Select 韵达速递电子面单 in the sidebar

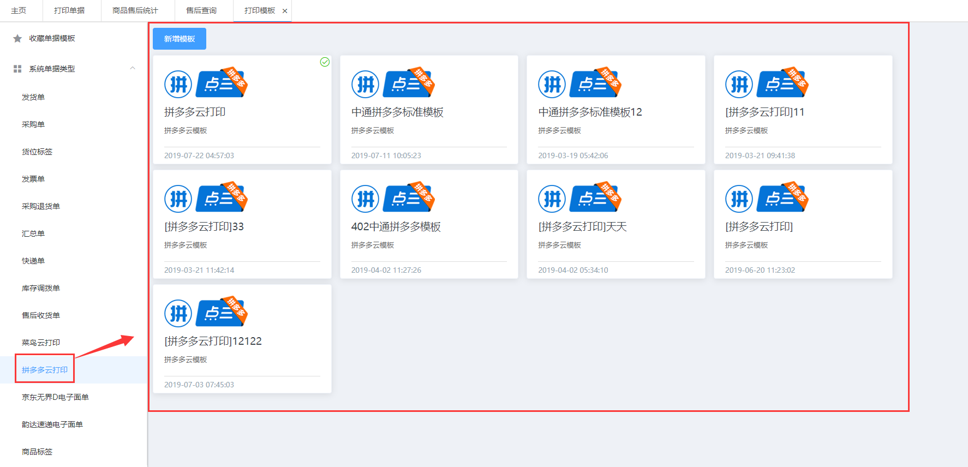point(52,424)
